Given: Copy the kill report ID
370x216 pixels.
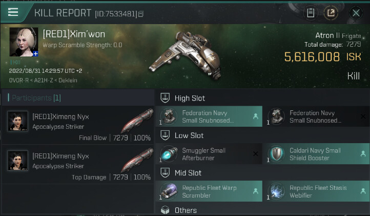Looking at the screenshot, I should 141,13.
